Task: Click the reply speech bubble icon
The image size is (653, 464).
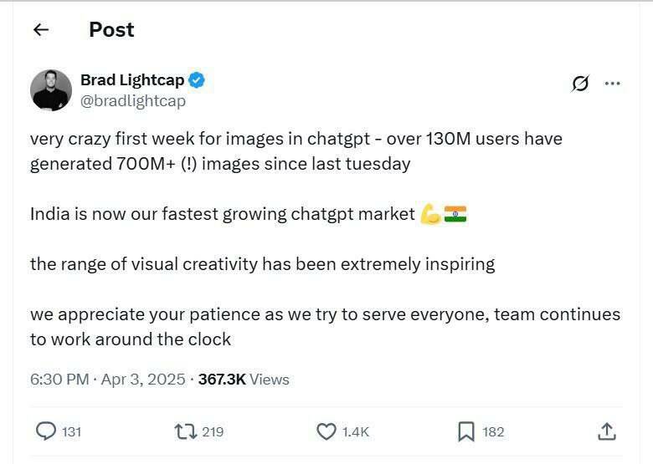Action: point(45,431)
